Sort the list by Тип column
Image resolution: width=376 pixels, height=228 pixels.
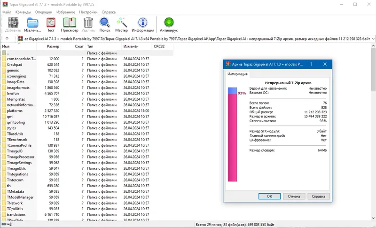point(103,47)
